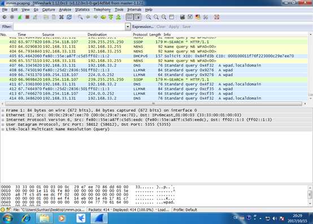
Task: Start a new live capture with green fin
Action: (x=20, y=17)
